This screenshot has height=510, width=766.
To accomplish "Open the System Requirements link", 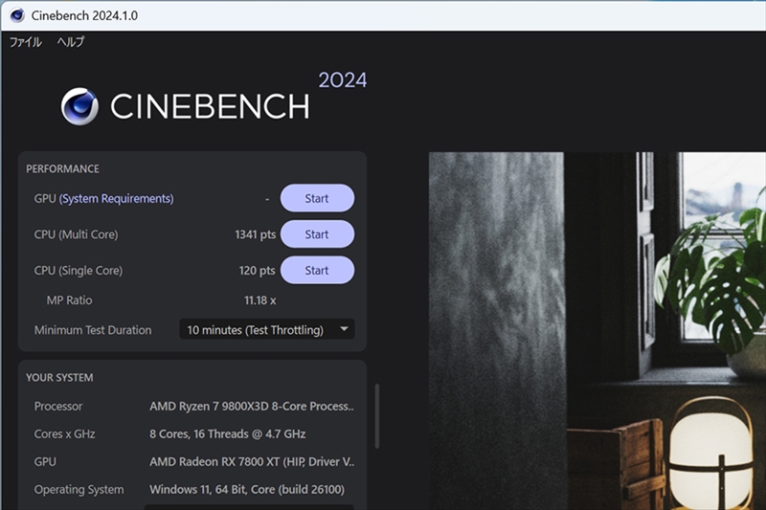I will (x=116, y=199).
